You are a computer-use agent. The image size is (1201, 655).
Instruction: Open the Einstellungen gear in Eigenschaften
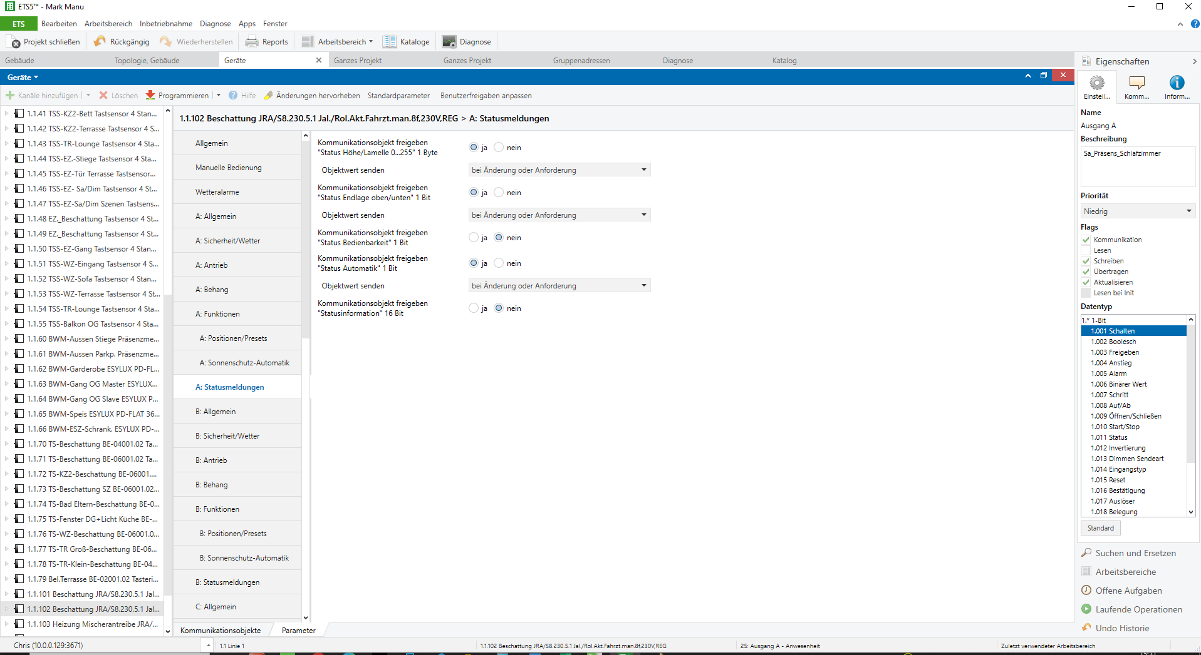[x=1096, y=83]
